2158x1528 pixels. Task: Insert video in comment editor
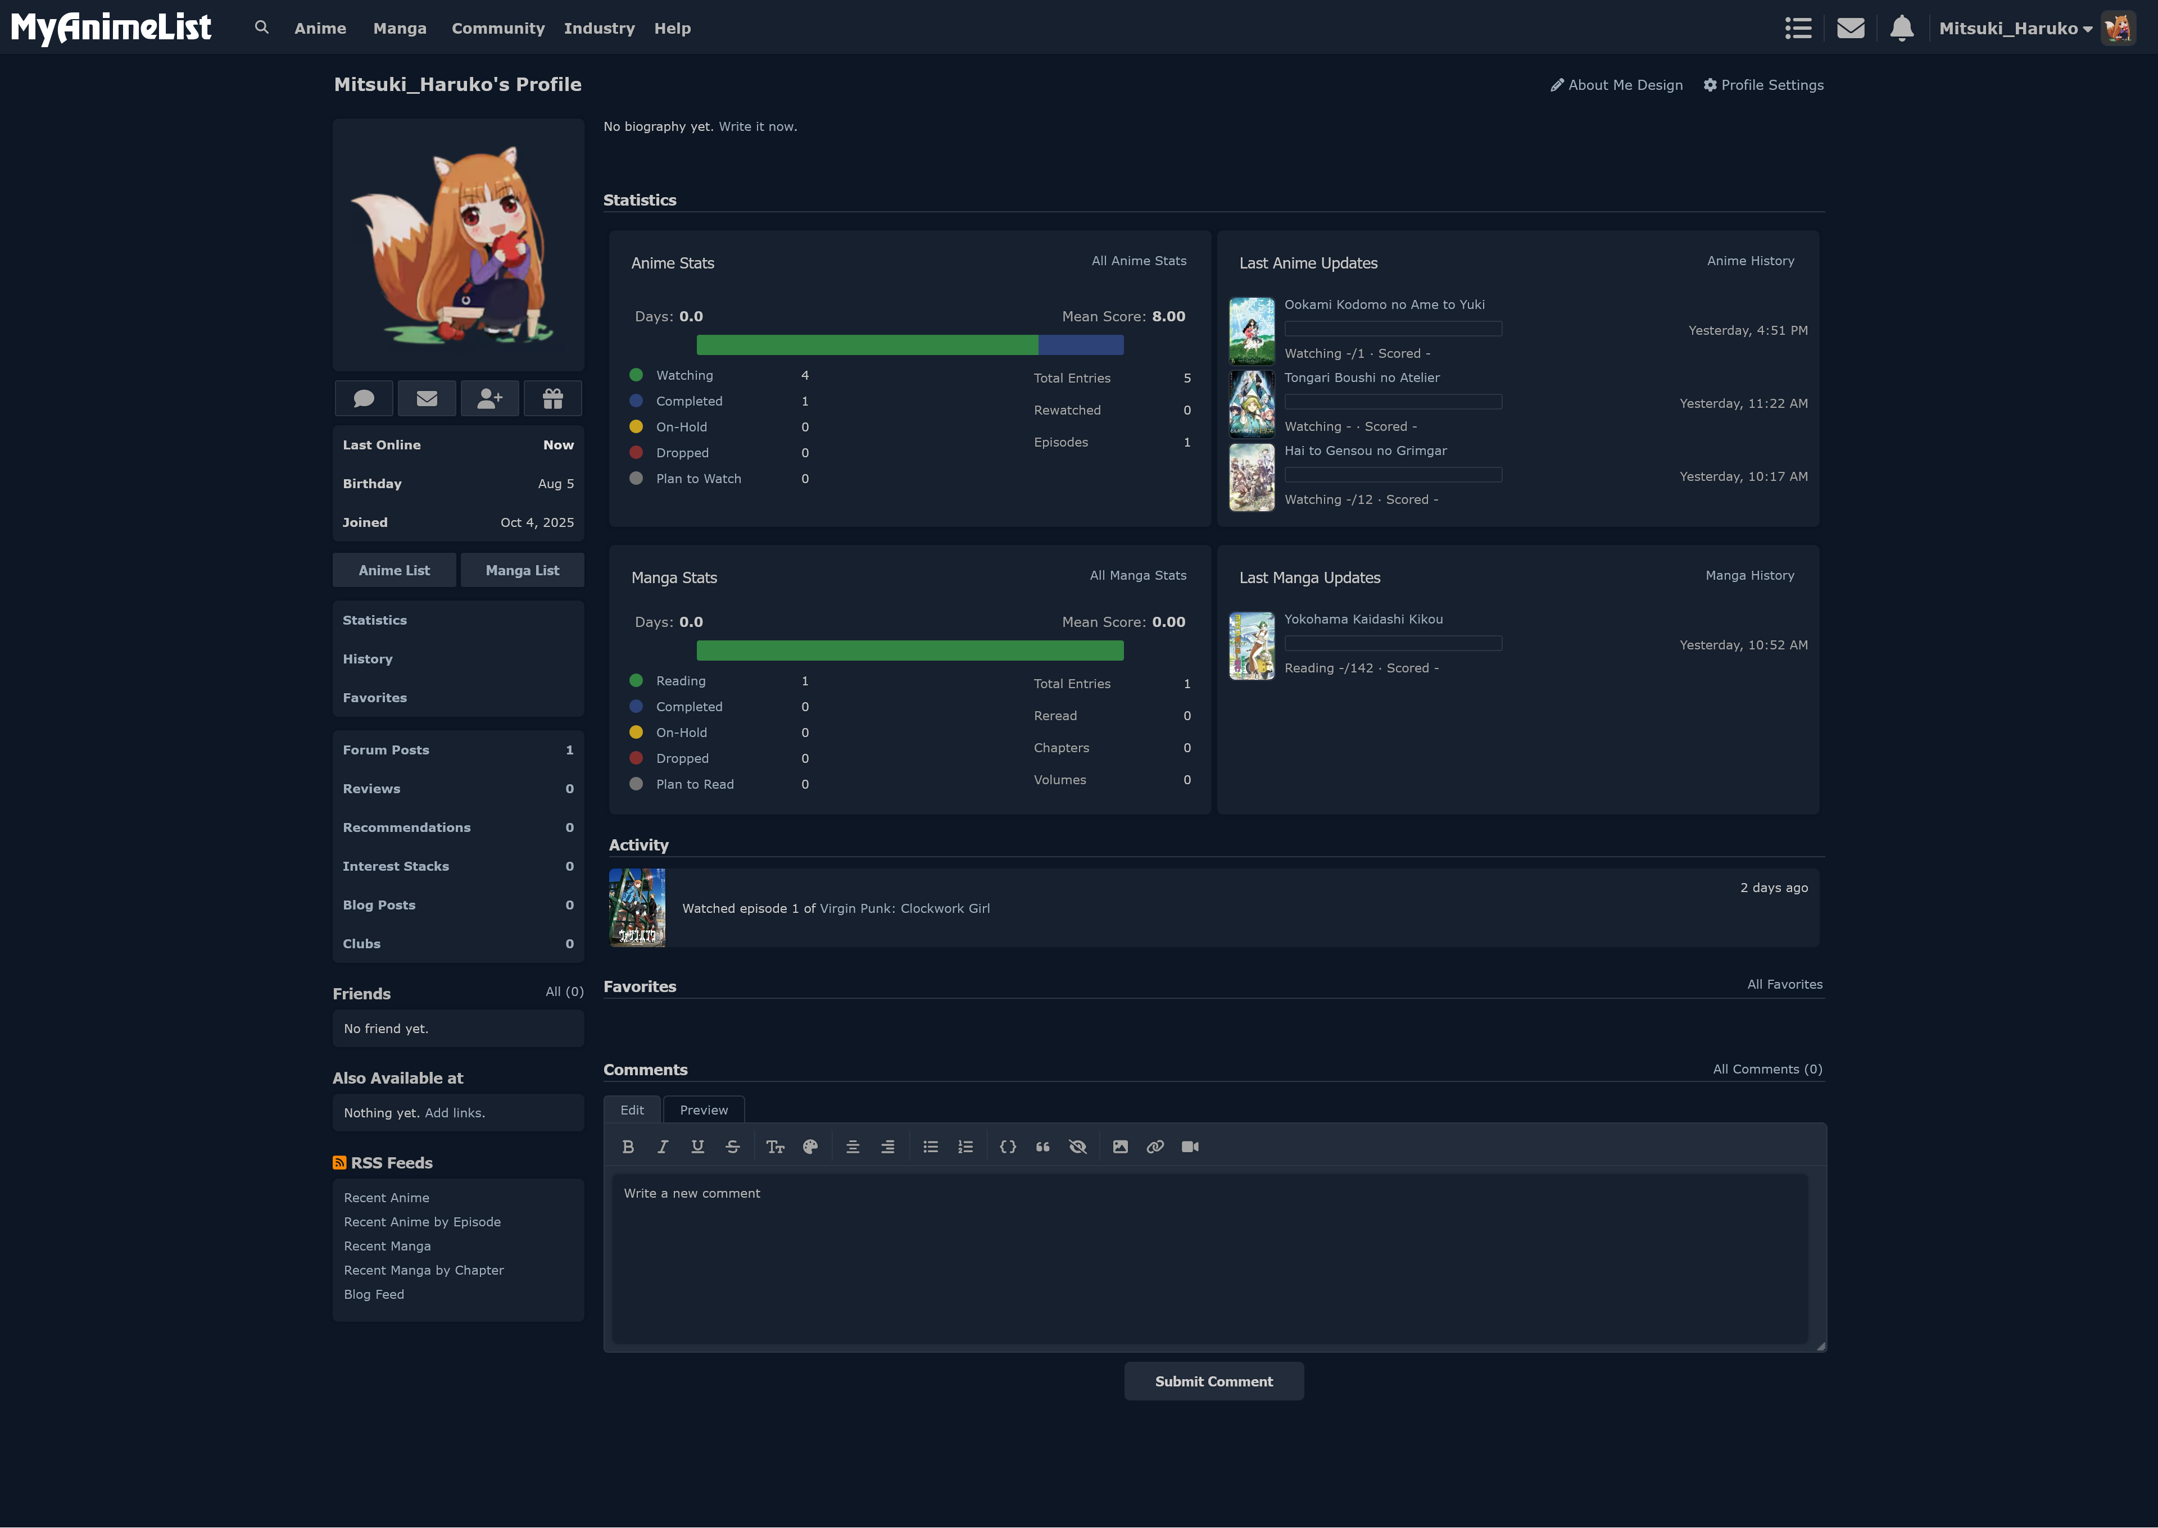1190,1146
